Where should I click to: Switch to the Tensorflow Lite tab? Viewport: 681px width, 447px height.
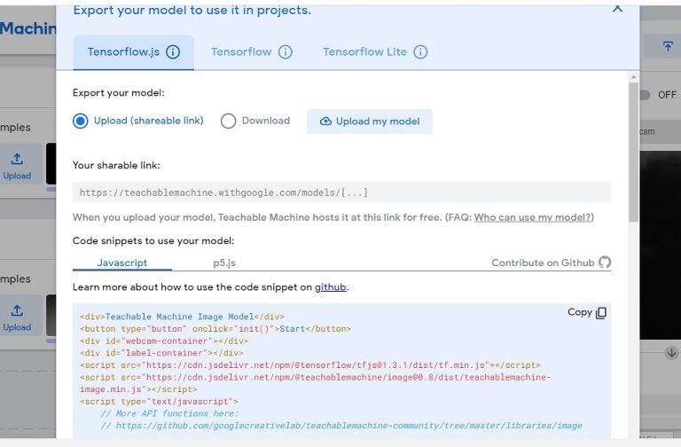coord(364,52)
